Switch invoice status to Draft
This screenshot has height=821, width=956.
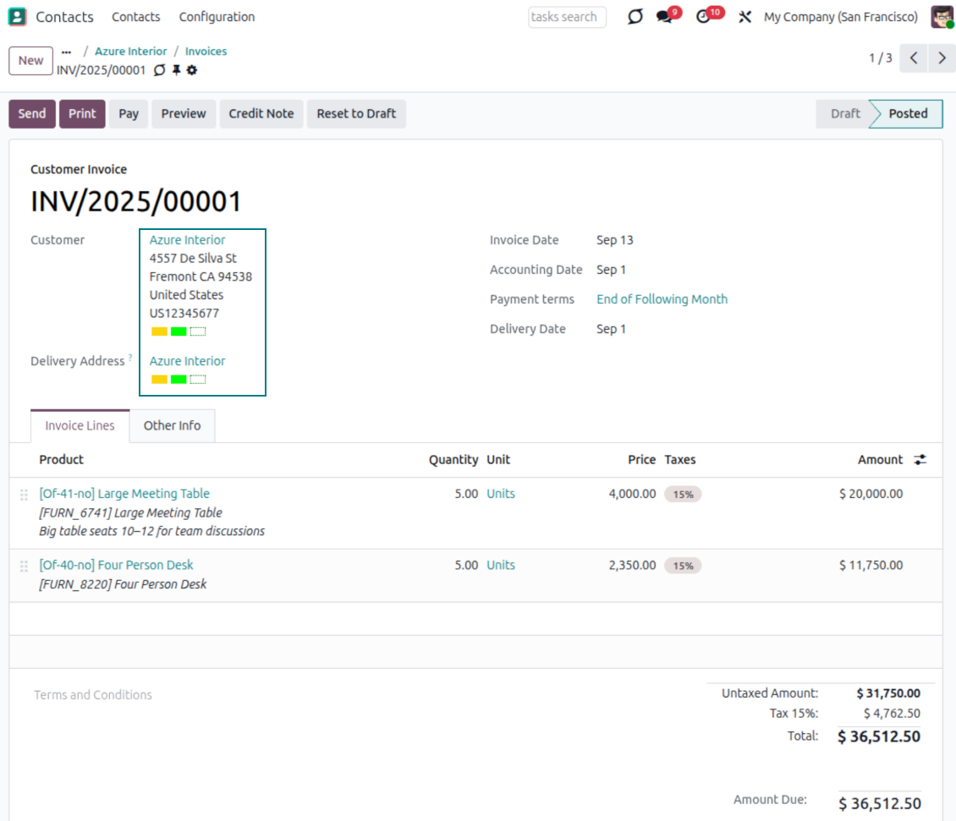[844, 113]
